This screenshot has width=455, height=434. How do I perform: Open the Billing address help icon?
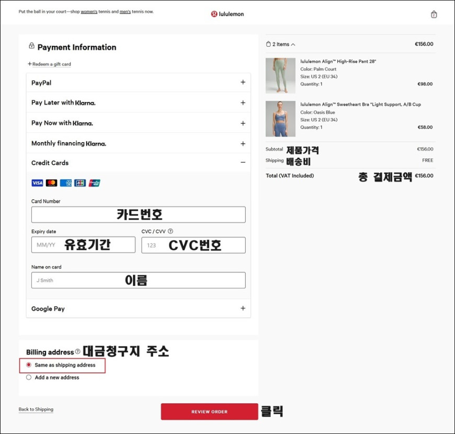pyautogui.click(x=77, y=351)
